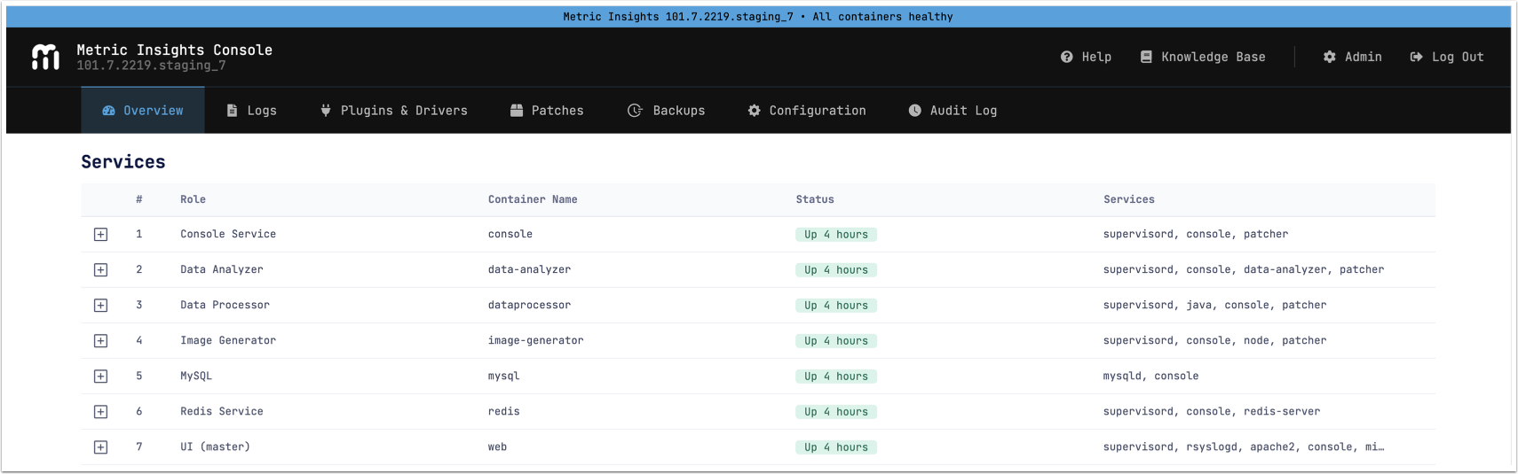Click the web container name
This screenshot has width=1518, height=474.
point(497,447)
